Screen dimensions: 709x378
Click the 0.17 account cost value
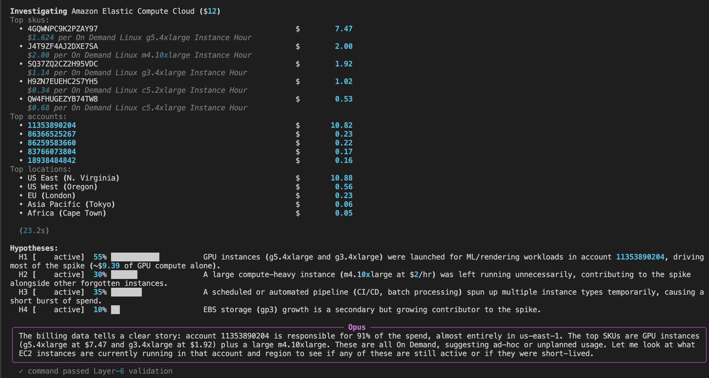click(x=344, y=152)
